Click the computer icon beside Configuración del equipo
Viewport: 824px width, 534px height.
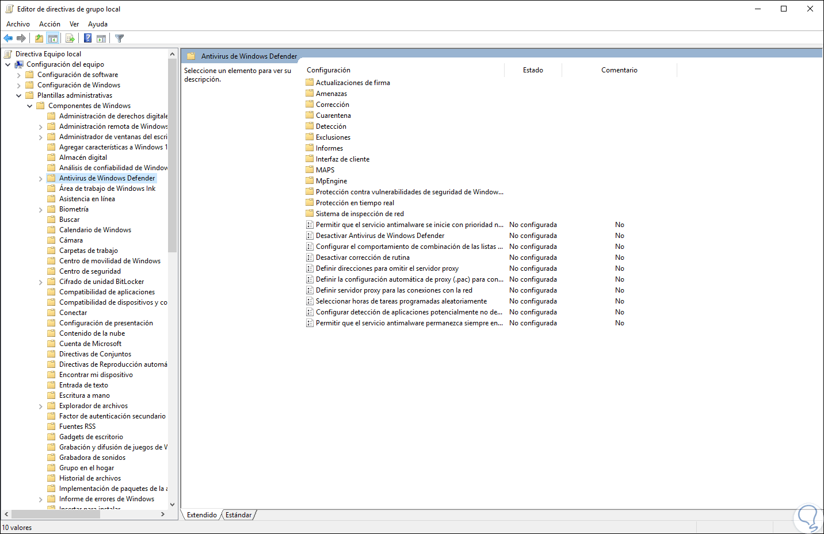coord(19,64)
